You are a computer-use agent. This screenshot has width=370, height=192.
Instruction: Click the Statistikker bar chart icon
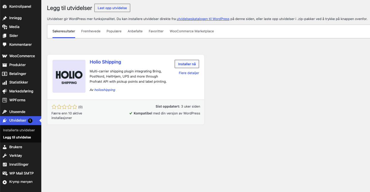(x=5, y=82)
